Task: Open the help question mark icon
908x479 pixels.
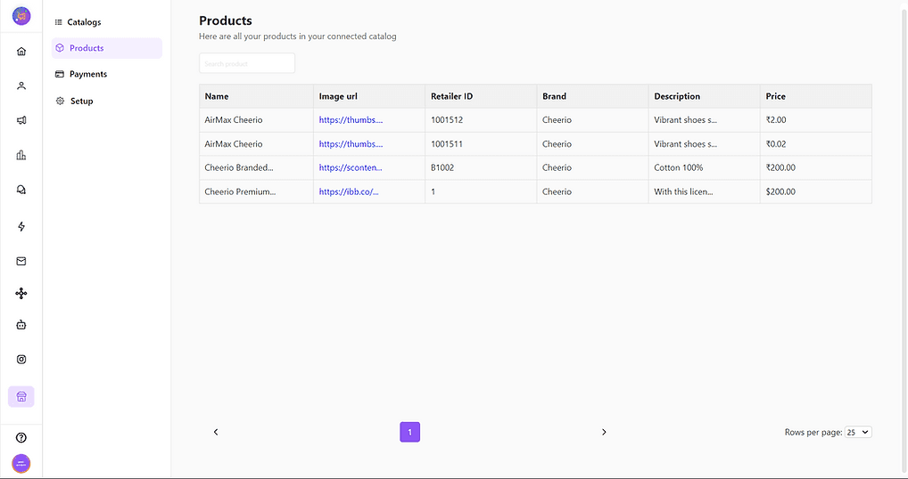Action: coord(21,437)
